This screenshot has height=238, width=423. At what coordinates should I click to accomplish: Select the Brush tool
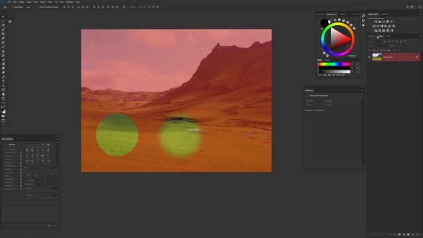click(3, 47)
